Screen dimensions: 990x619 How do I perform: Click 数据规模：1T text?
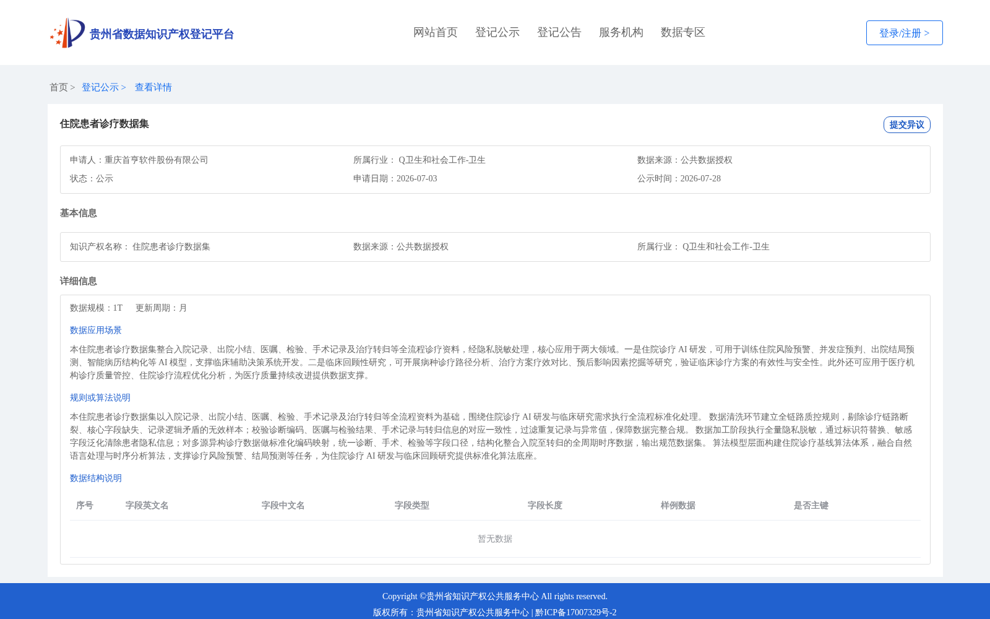tap(97, 308)
